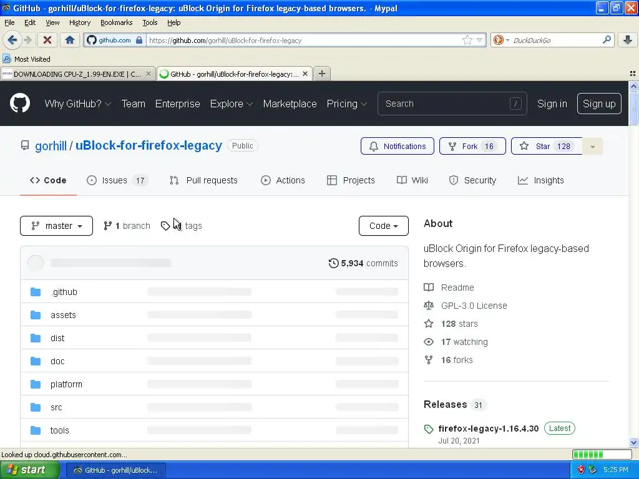639x479 pixels.
Task: Close the GitHub uBlock tab
Action: 305,74
